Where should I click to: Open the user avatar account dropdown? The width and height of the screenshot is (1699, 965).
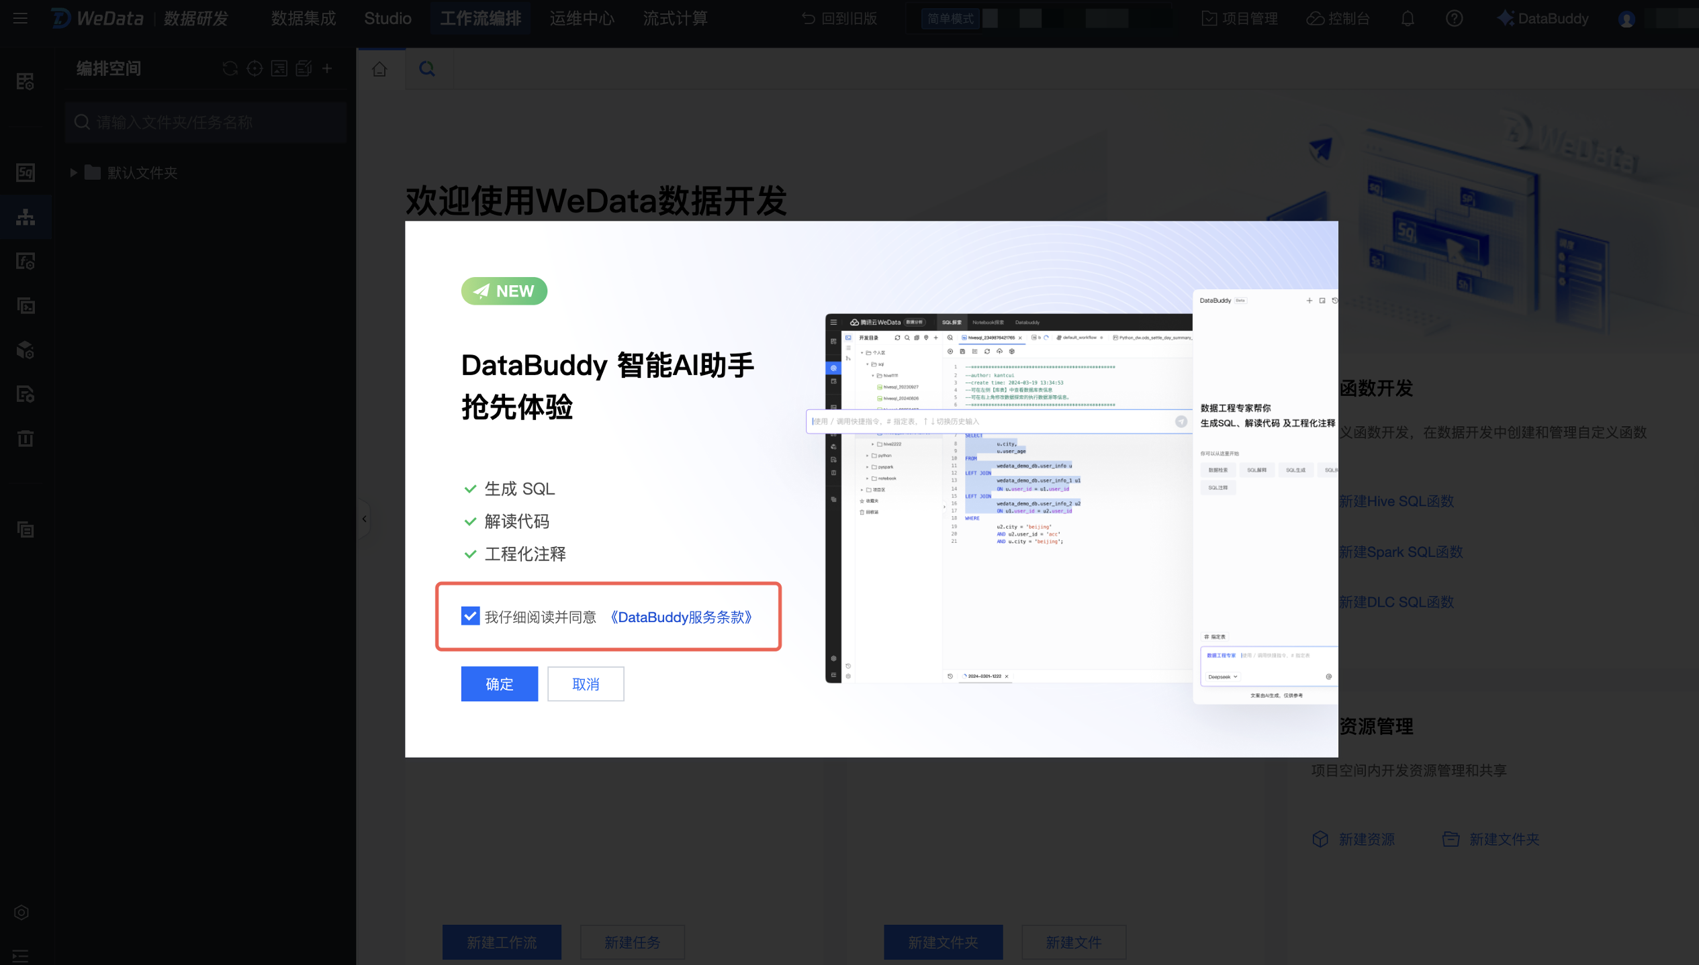click(x=1626, y=19)
